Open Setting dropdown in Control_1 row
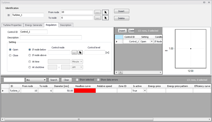Screen dimensions: 212x122 152,42
